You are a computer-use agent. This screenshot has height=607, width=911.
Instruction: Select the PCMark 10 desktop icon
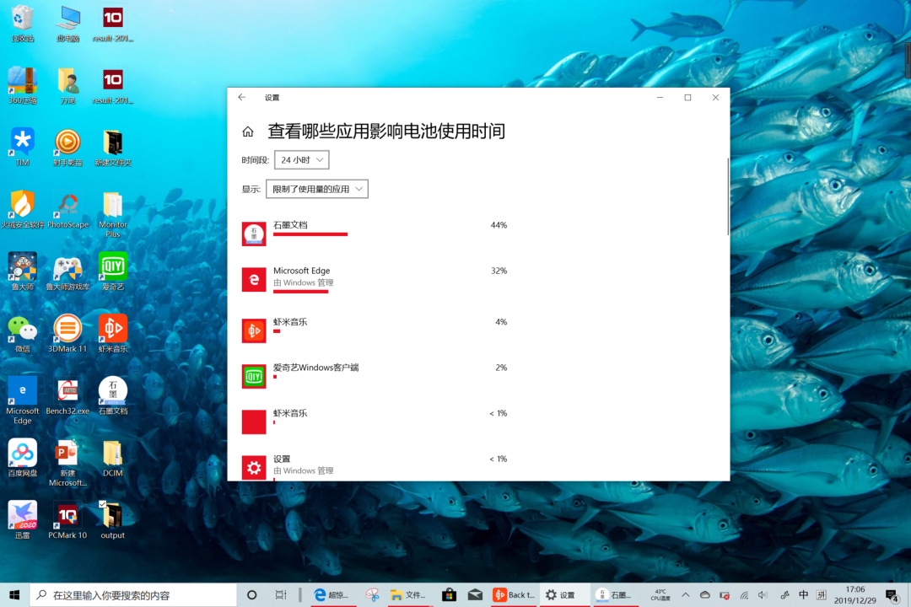tap(67, 520)
